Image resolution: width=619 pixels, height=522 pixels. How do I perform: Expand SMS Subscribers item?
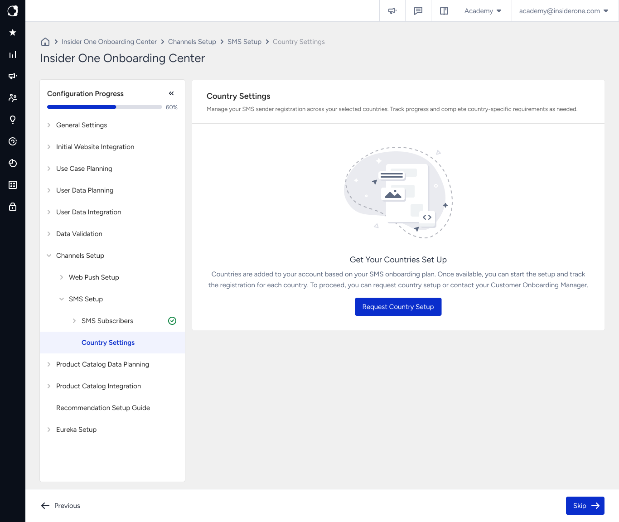click(112, 321)
